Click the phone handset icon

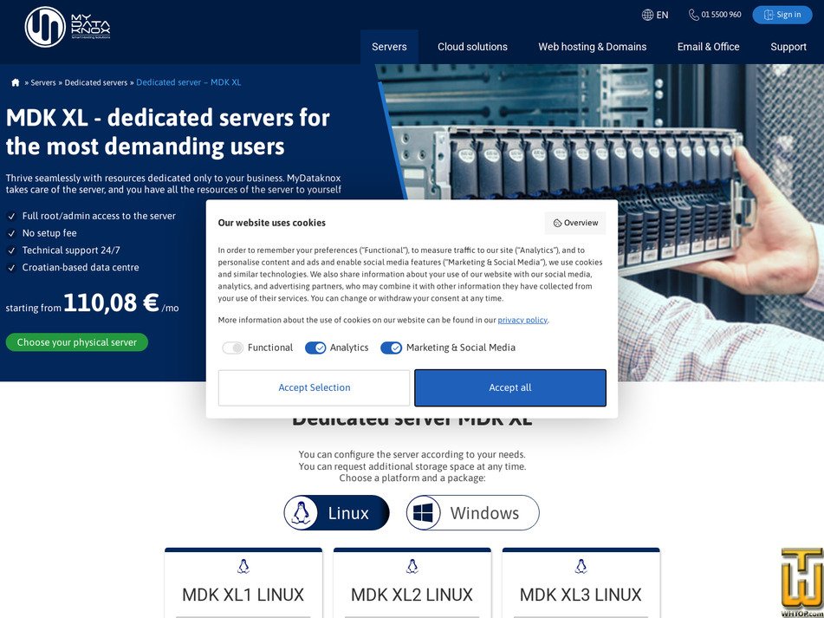click(694, 15)
